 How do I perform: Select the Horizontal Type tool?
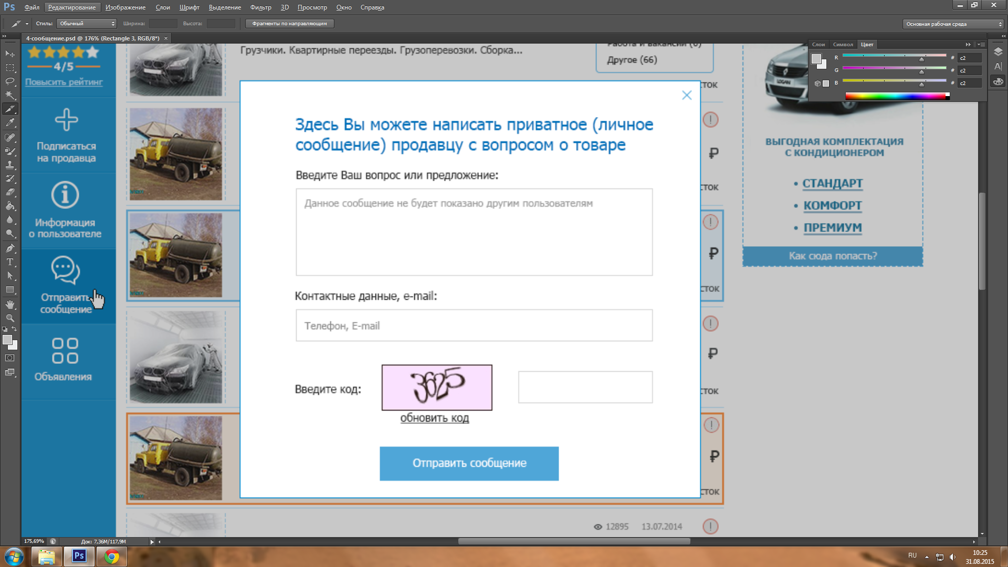click(x=10, y=262)
